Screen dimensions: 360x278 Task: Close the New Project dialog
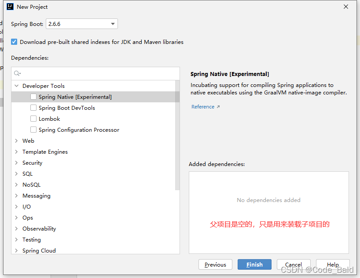pos(346,7)
